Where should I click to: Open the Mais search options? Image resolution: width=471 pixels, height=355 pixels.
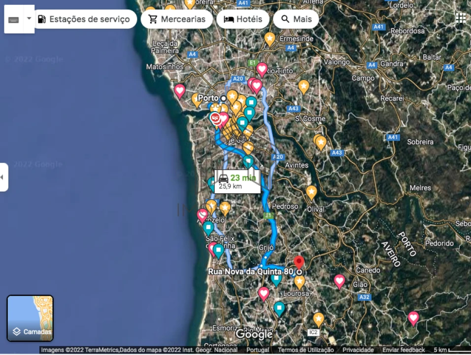click(x=296, y=19)
